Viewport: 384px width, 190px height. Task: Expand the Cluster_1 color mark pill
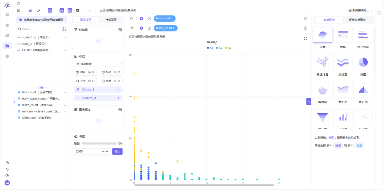pyautogui.click(x=98, y=90)
